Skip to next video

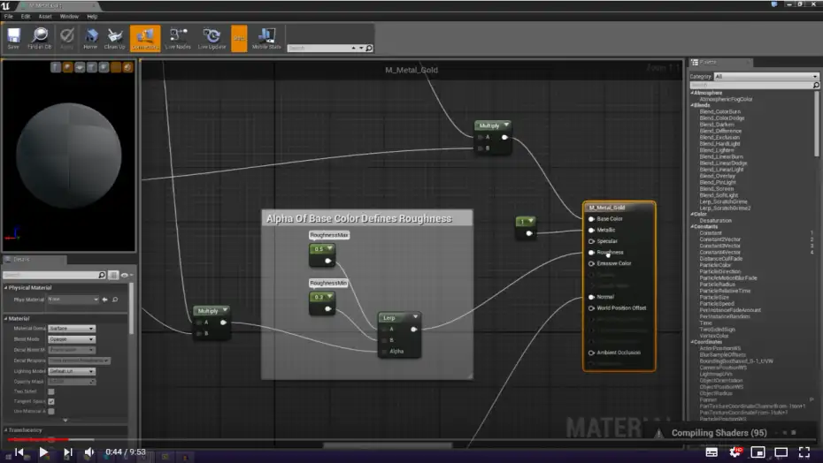click(68, 452)
